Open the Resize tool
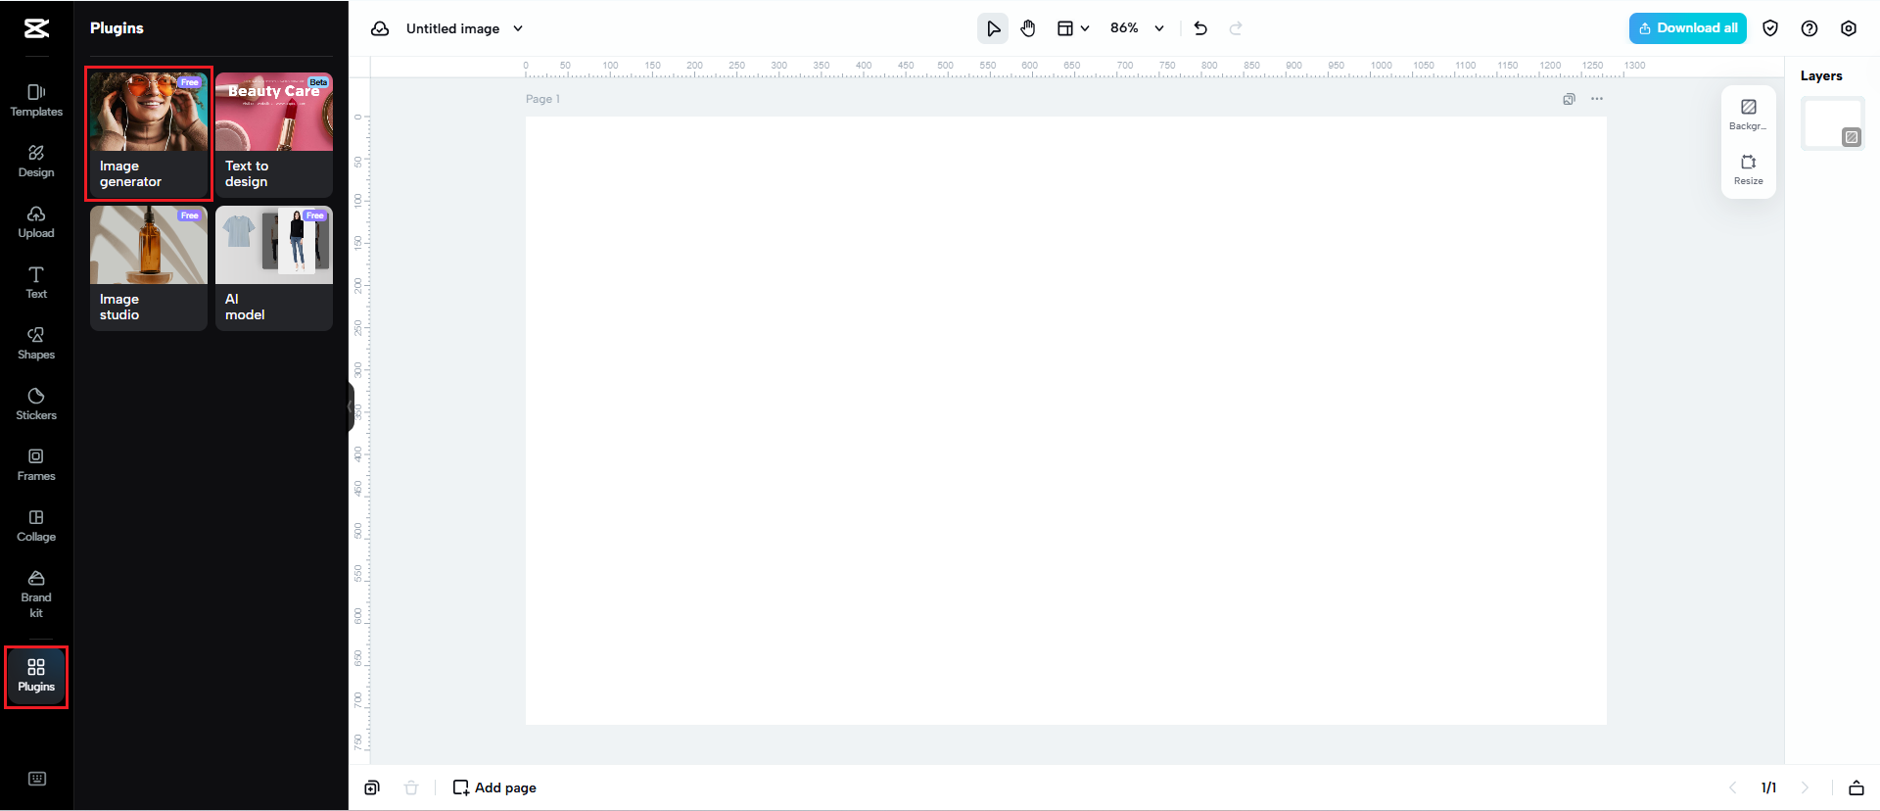Image resolution: width=1880 pixels, height=811 pixels. (x=1749, y=168)
